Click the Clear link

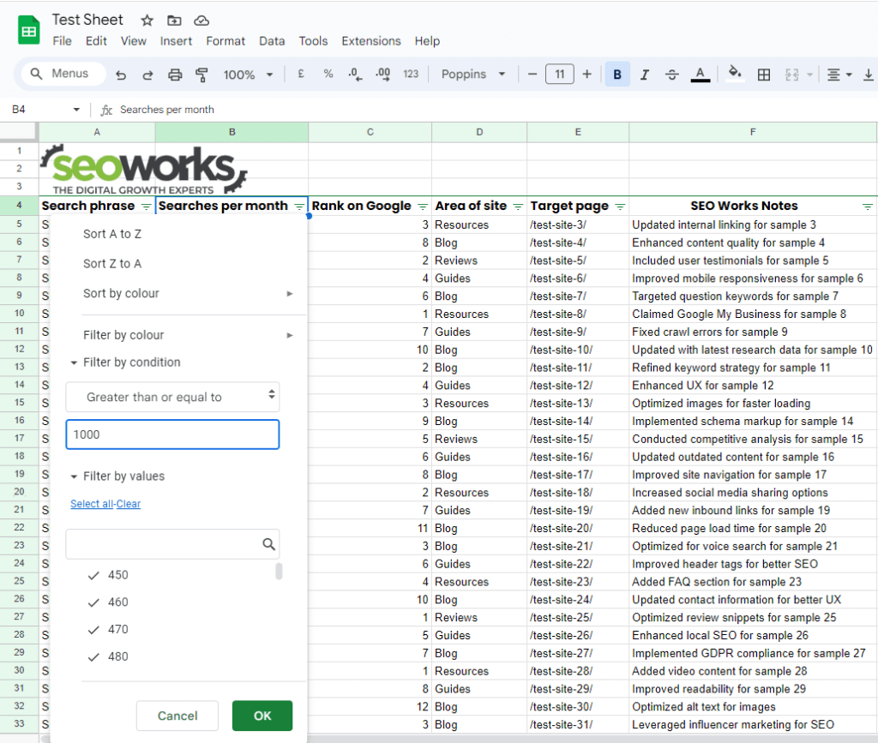[x=129, y=504]
